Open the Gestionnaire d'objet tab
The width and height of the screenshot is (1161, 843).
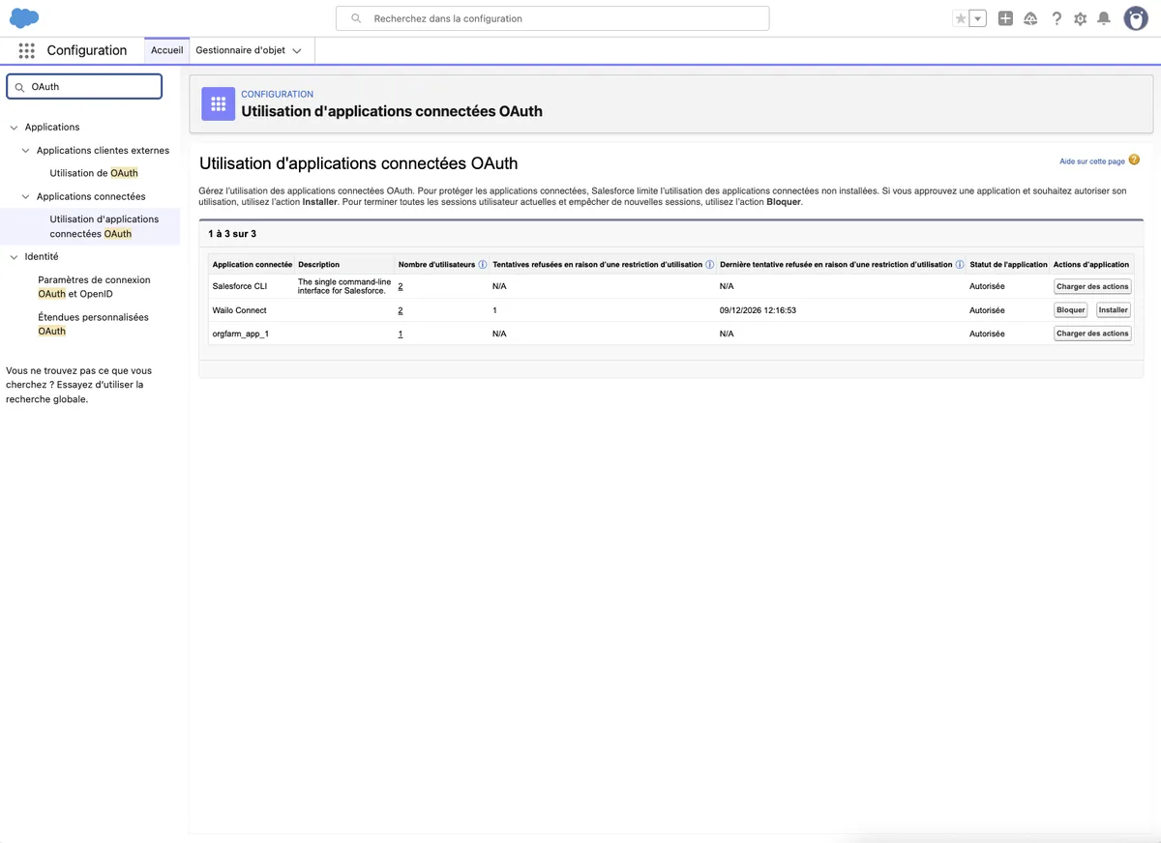tap(240, 50)
